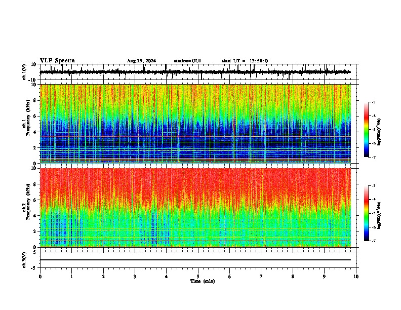Select the date label 'Aug.29, 2024'
This screenshot has height=310, width=401.
pos(141,61)
